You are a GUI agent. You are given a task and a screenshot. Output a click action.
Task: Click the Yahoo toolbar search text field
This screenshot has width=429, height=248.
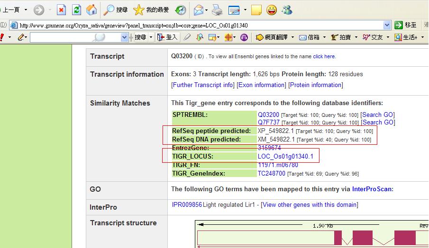[x=75, y=37]
